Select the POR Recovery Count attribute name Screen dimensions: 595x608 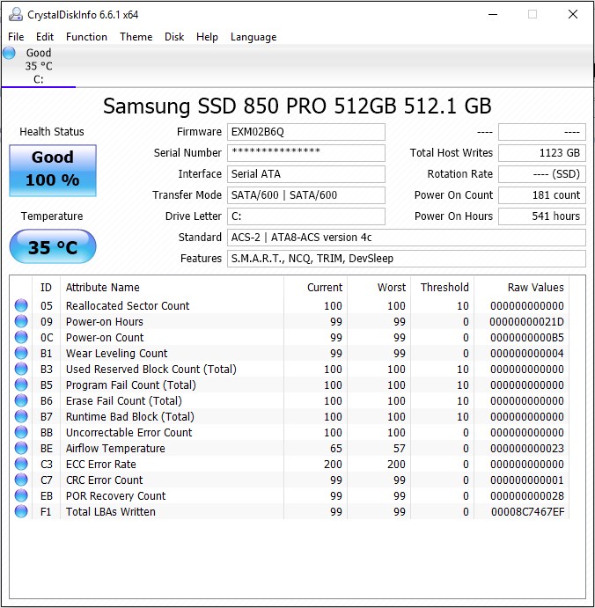tap(115, 495)
